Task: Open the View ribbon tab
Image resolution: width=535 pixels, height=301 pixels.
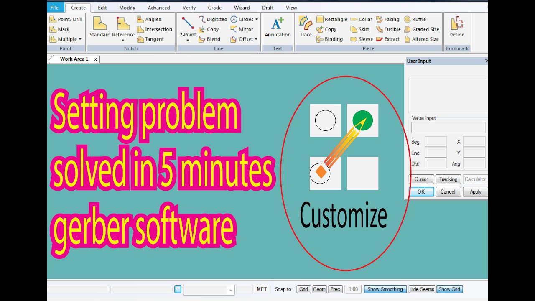Action: [291, 8]
